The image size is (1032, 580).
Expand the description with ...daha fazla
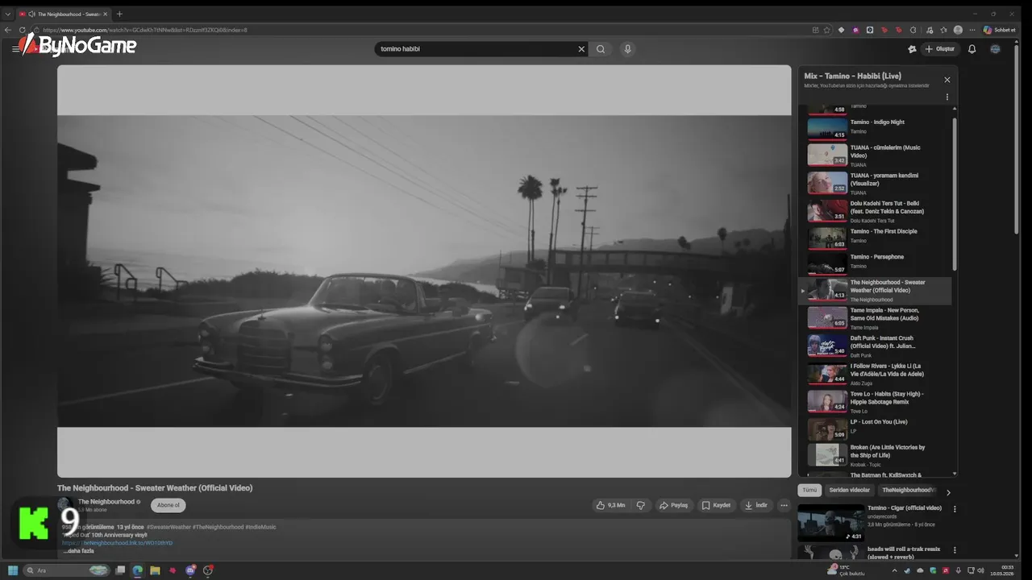tap(78, 551)
